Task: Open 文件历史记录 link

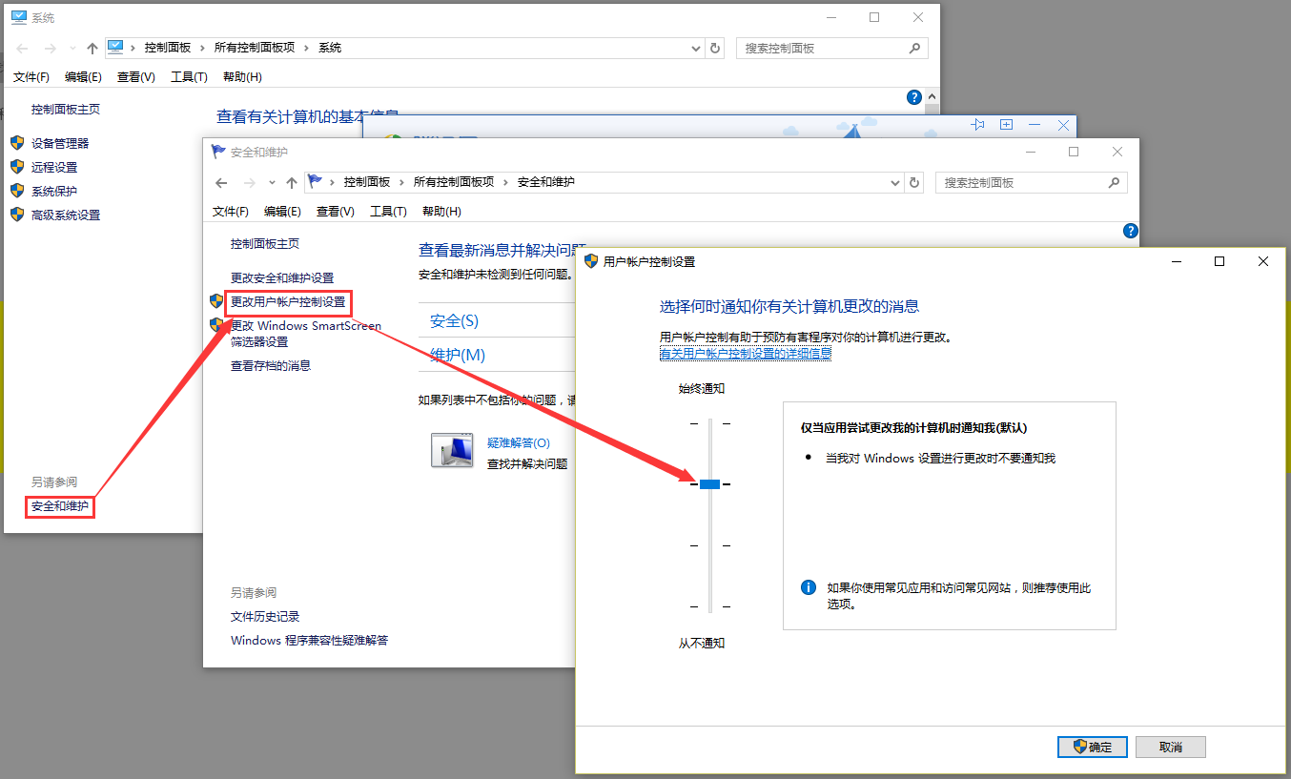Action: pyautogui.click(x=265, y=617)
